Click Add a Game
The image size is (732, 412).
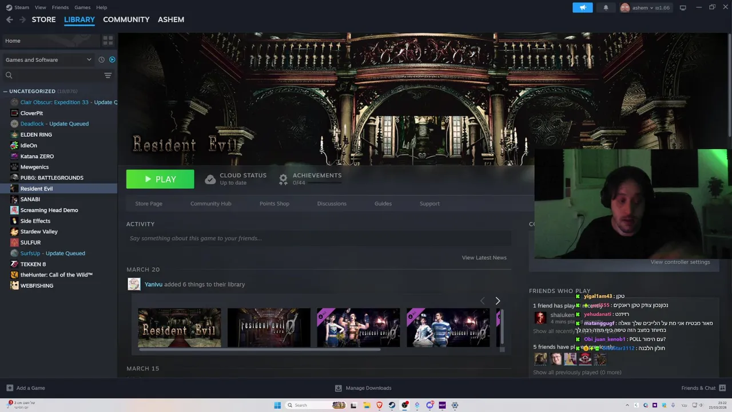point(26,388)
